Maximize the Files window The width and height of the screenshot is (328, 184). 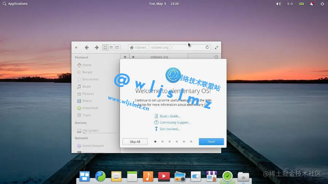(x=216, y=48)
